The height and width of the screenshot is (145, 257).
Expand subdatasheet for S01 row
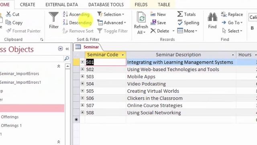(82, 62)
